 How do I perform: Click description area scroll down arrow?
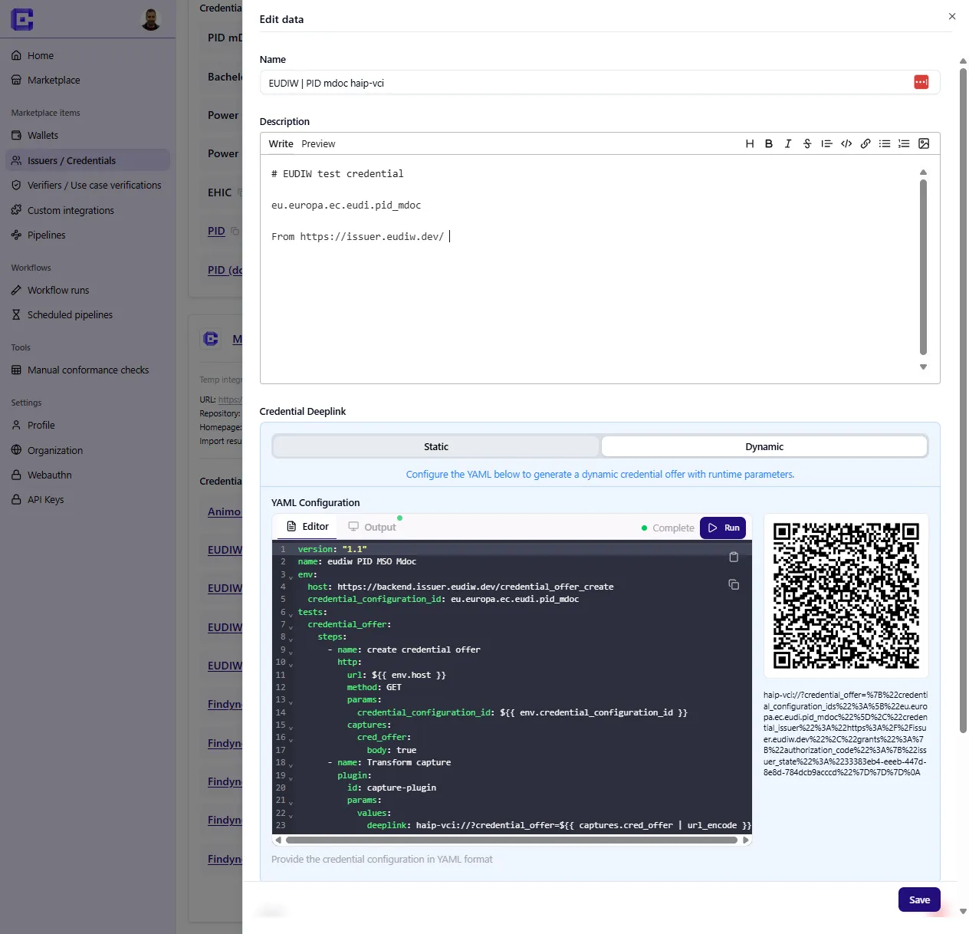coord(923,367)
